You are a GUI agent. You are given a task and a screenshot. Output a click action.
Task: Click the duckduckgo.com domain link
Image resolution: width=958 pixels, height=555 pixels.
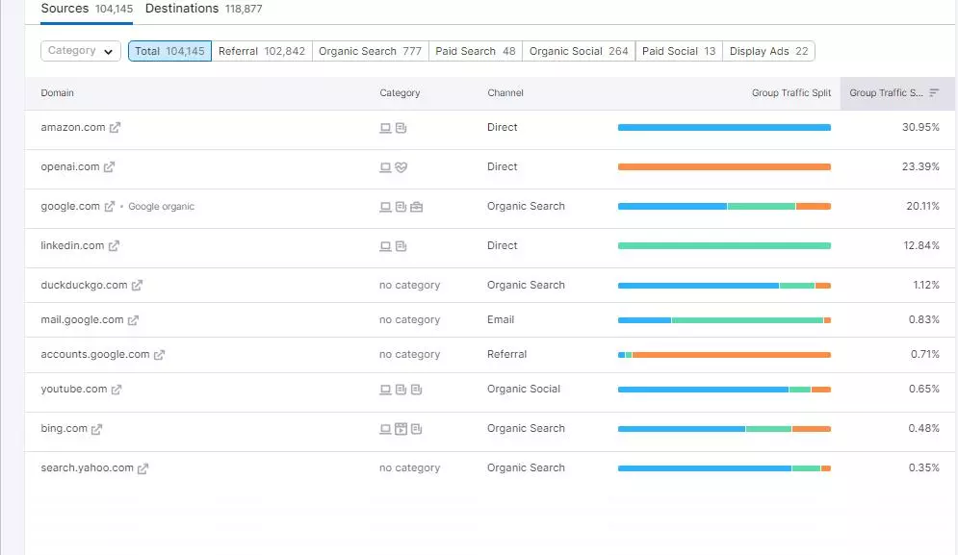pos(84,285)
